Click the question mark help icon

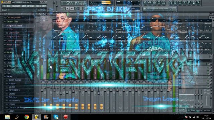198,3
